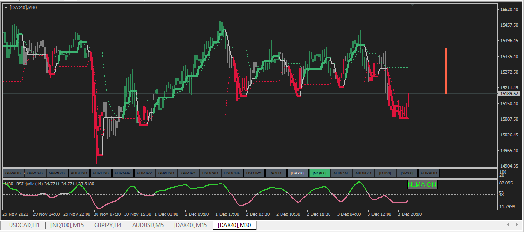Switch to the AUDUSD,M5 chart tab
This screenshot has width=524, height=232.
coord(148,225)
